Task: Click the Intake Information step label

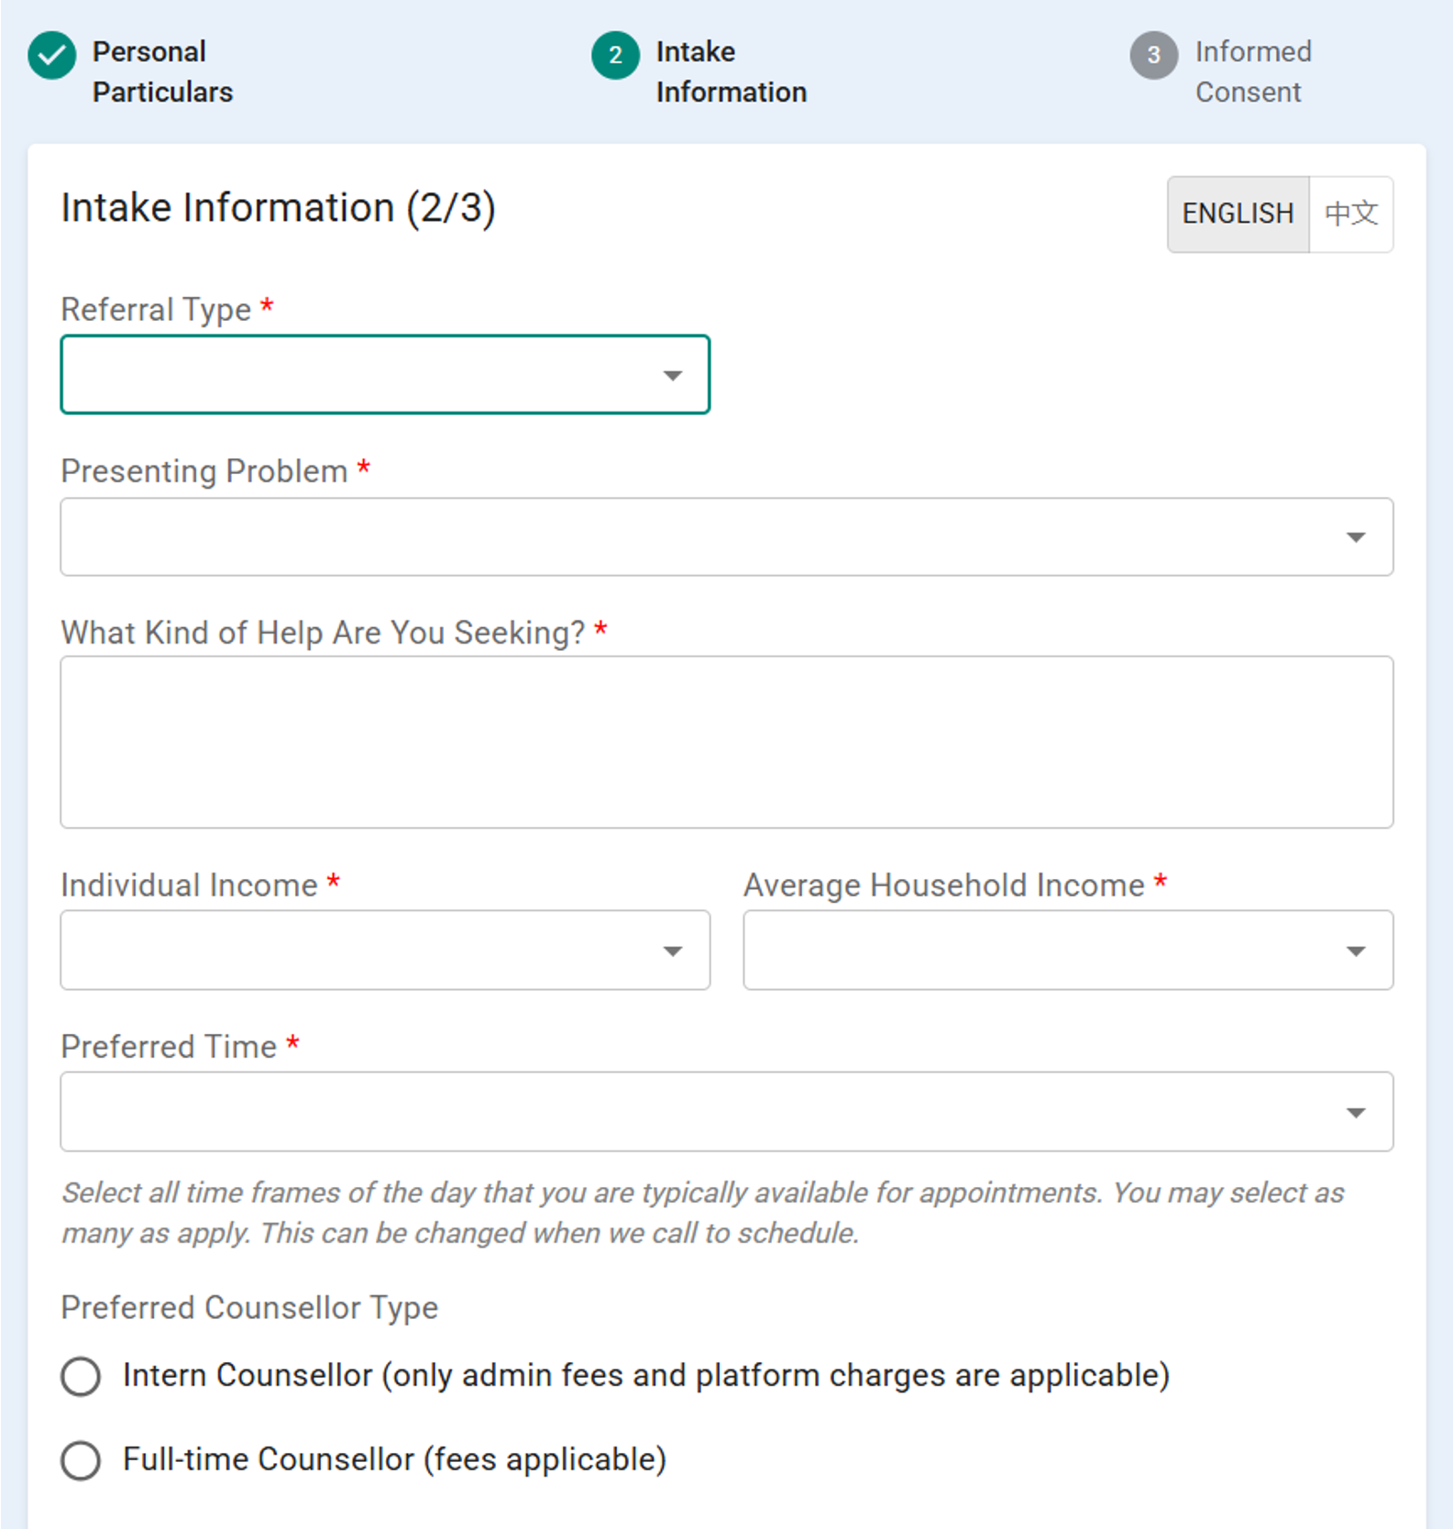Action: coord(731,71)
